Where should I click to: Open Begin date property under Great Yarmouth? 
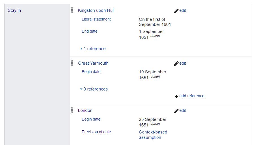coord(91,72)
